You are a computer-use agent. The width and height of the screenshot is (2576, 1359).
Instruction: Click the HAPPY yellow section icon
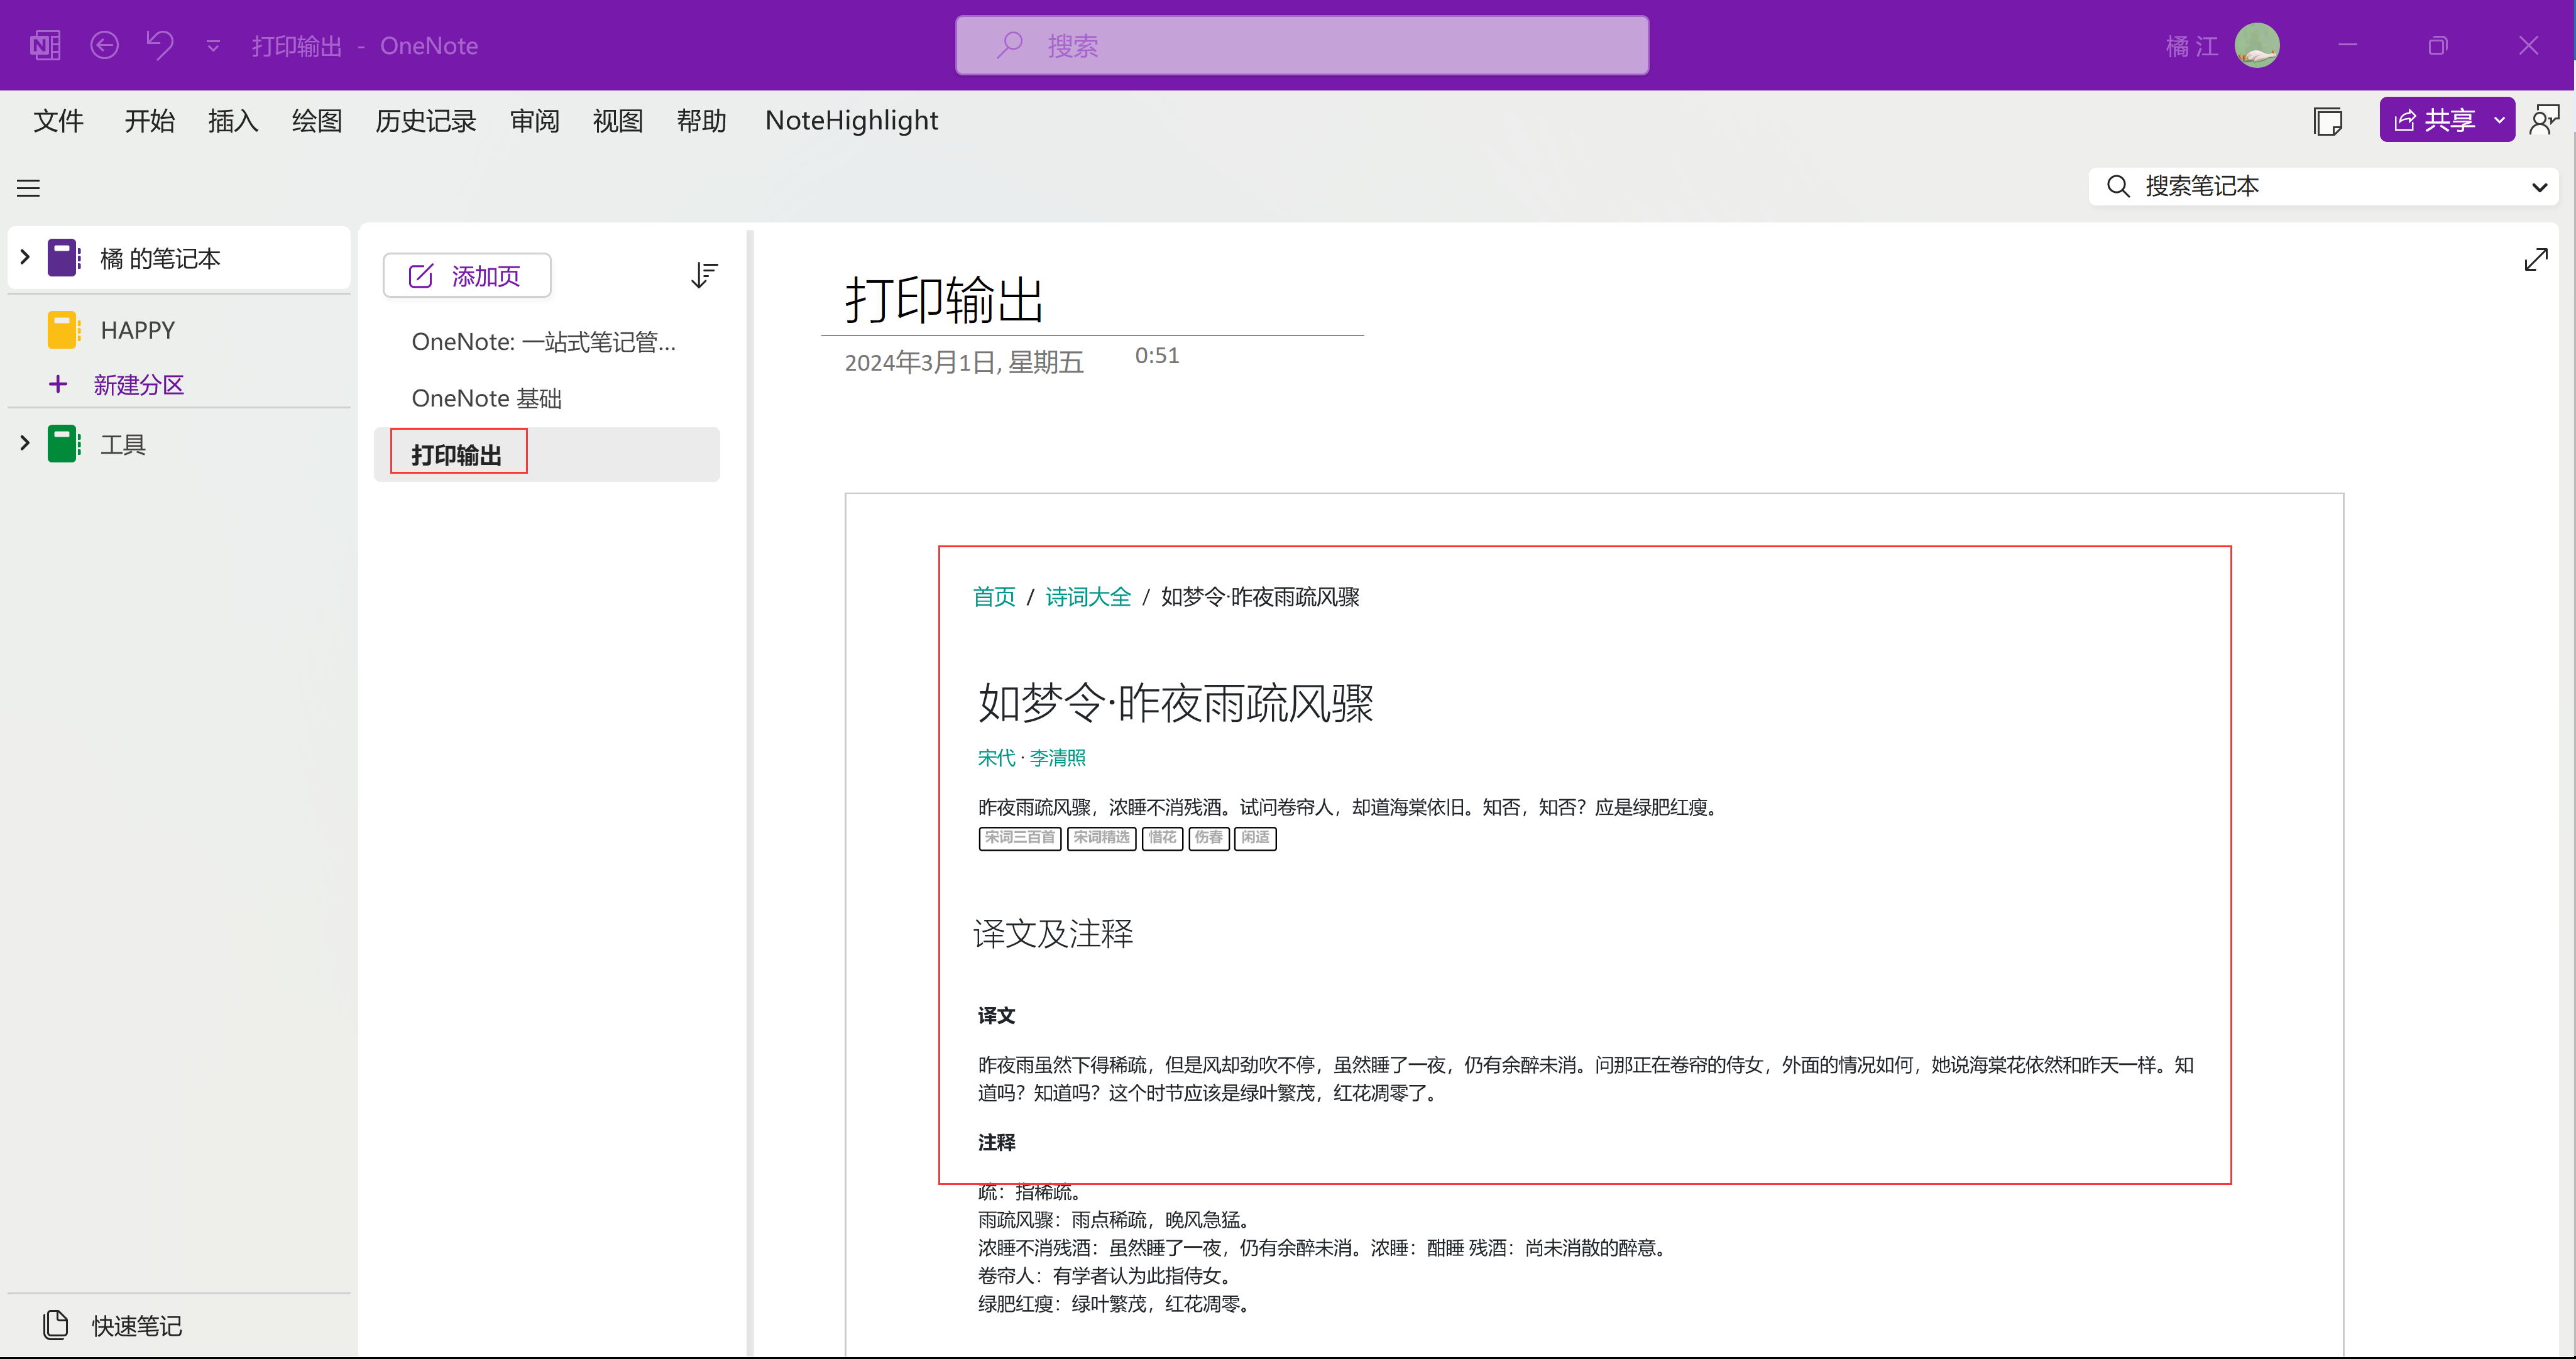[63, 330]
